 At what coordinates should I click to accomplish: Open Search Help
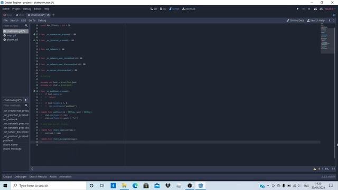click(x=316, y=21)
